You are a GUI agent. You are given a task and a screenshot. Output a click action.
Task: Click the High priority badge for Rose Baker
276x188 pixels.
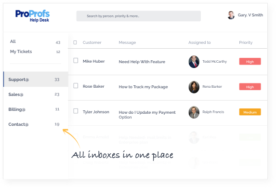(x=250, y=87)
